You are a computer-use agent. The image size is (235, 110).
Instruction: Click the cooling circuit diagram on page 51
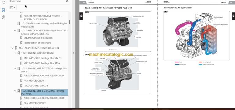click(x=197, y=36)
